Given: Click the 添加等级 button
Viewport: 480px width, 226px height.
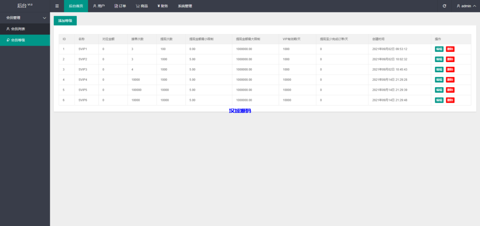Looking at the screenshot, I should point(65,21).
